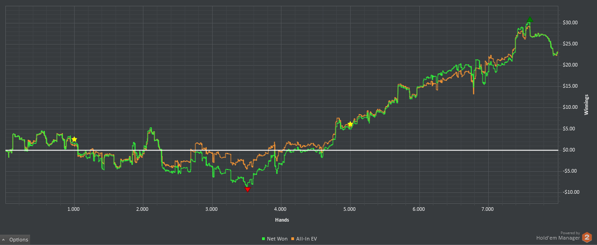597x245 pixels.
Task: Click the Powered by Hold'em Manager text
Action: tap(558, 236)
